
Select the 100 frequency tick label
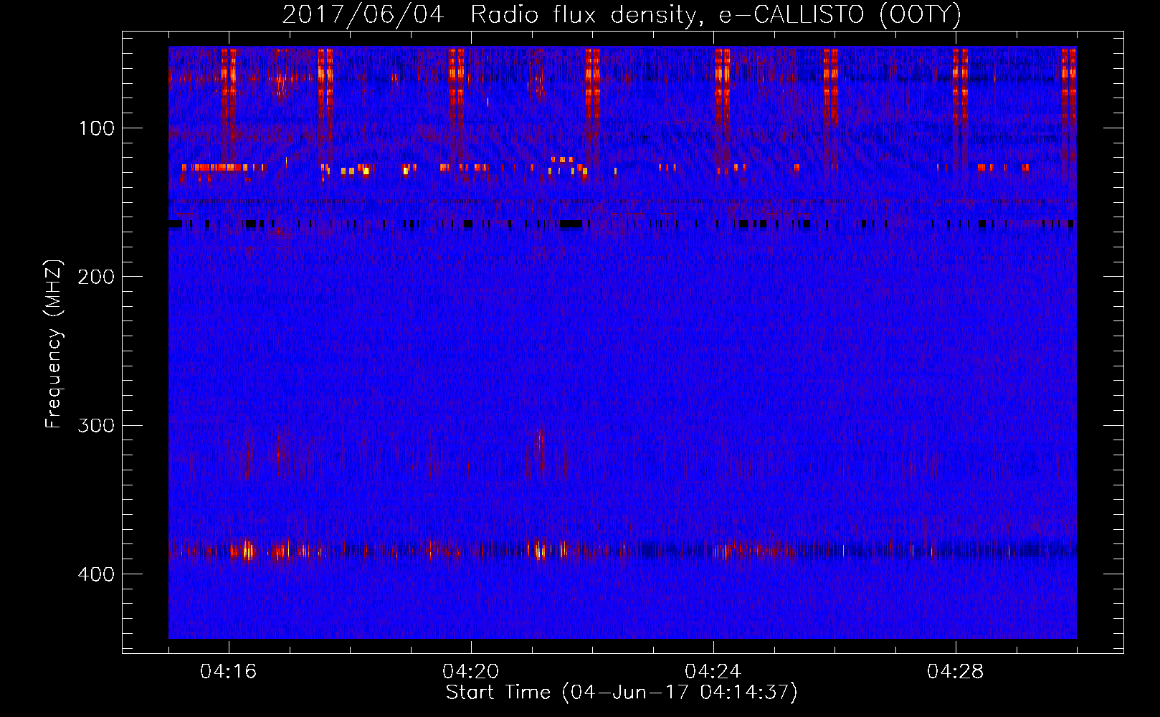(97, 128)
